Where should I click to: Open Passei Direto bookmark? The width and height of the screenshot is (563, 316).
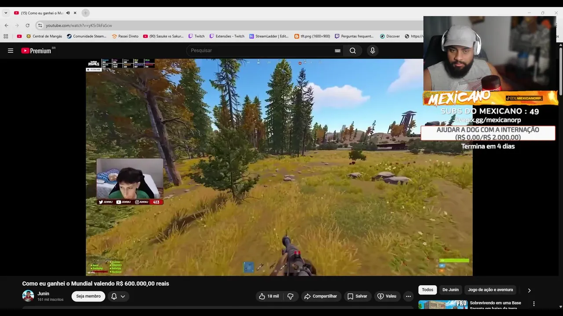[125, 36]
